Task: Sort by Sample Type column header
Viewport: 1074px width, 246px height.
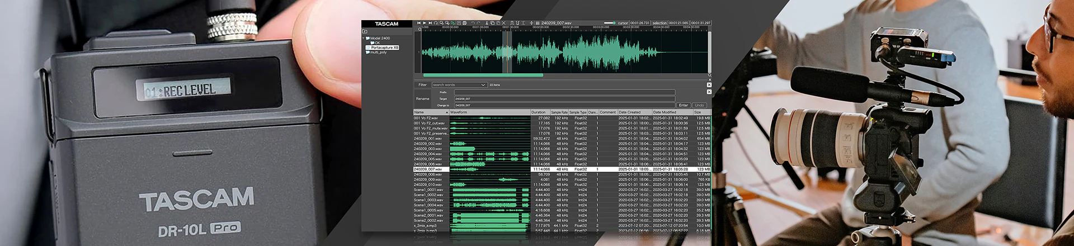Action: [x=578, y=112]
